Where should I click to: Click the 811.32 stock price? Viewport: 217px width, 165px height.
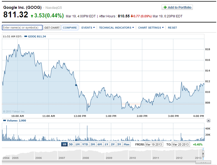pos(16,14)
